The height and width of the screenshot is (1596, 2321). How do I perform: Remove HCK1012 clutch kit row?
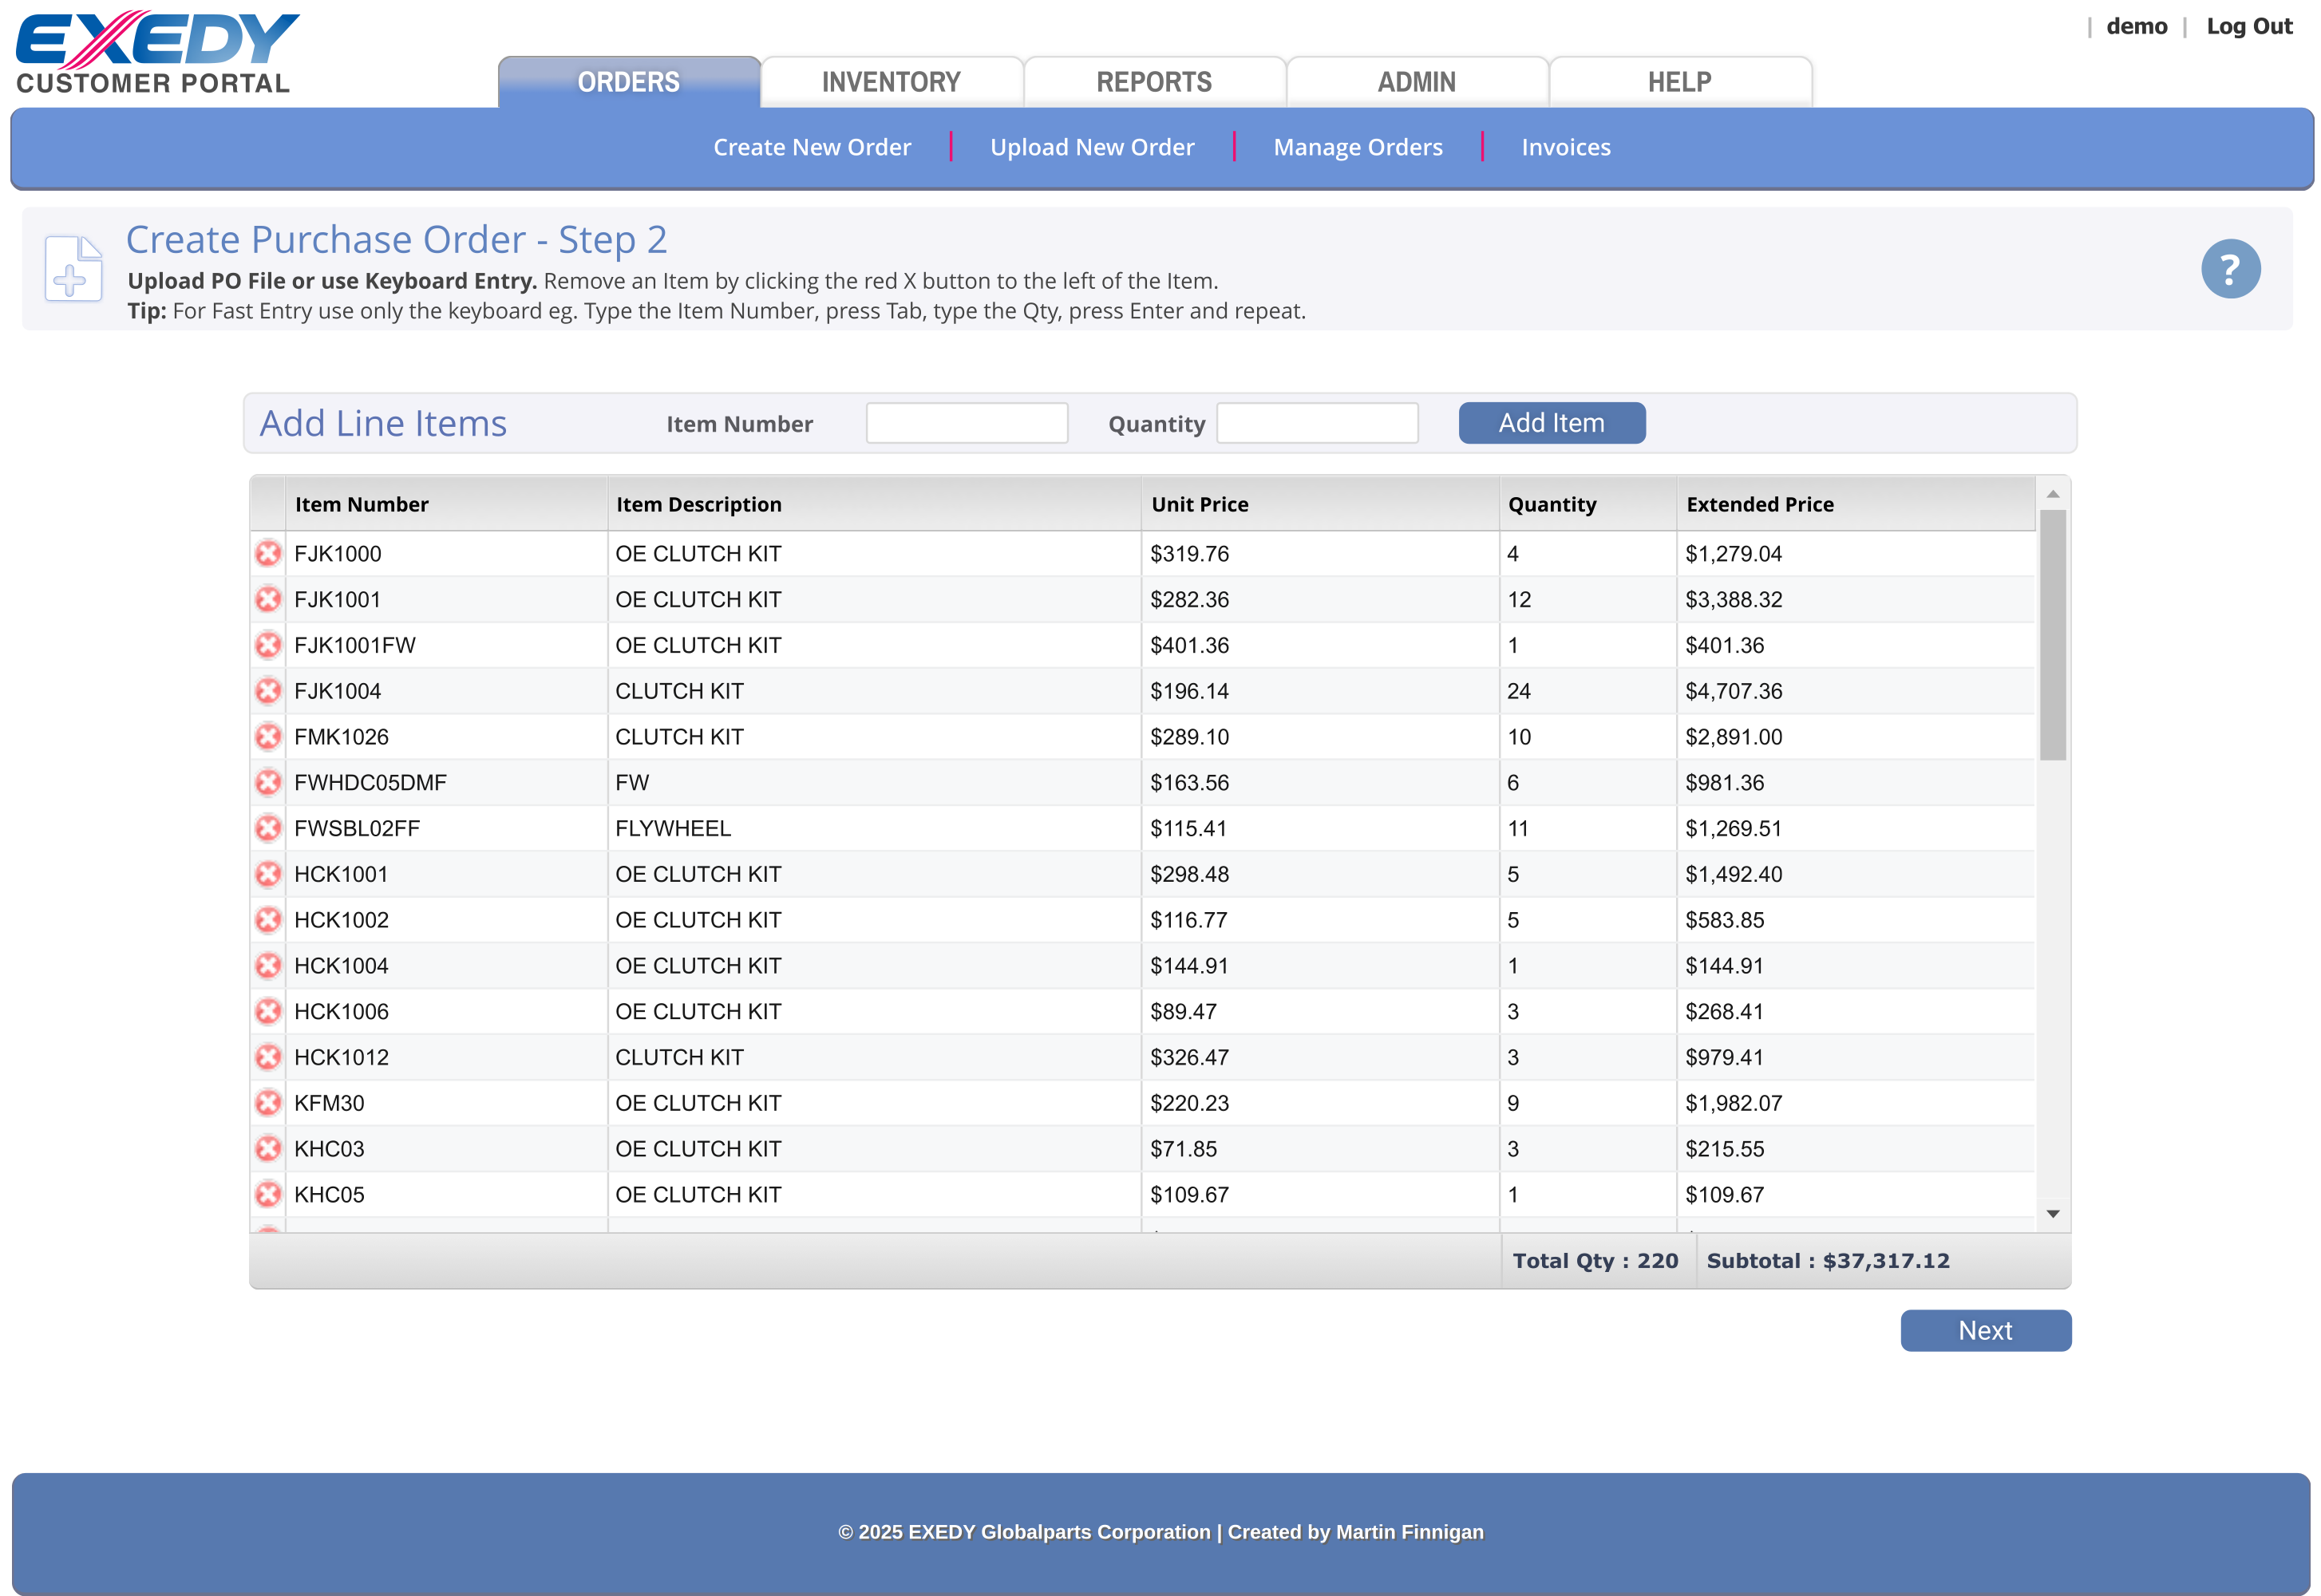pyautogui.click(x=268, y=1057)
